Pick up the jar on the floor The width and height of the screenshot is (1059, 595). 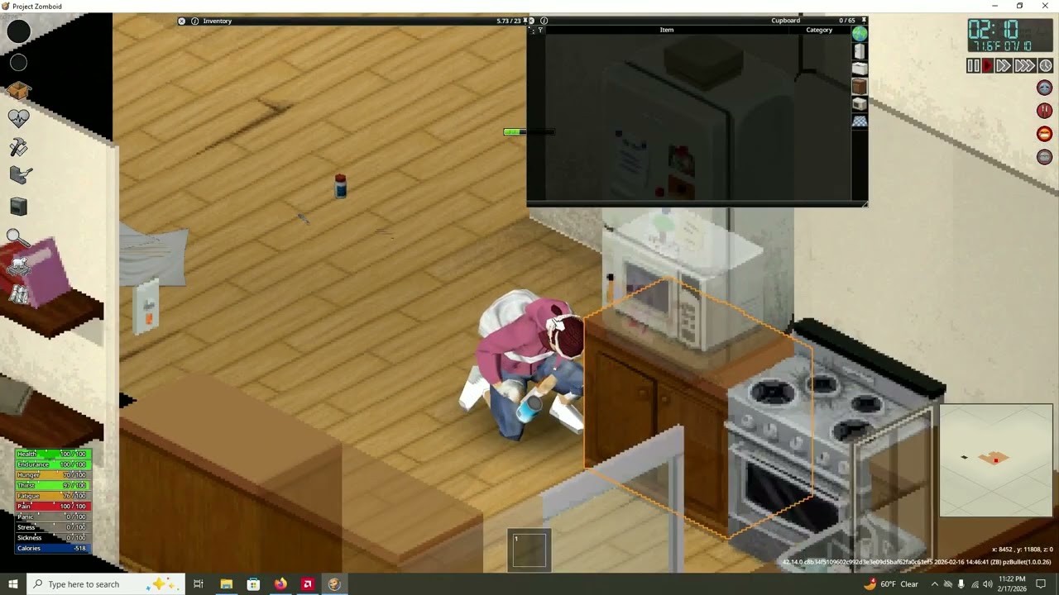(340, 186)
